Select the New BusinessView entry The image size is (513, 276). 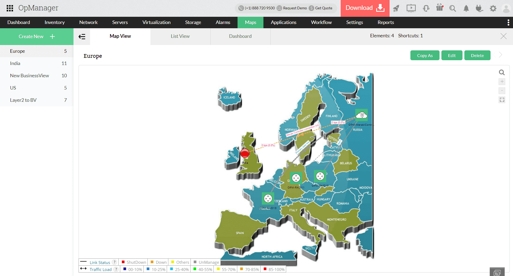pyautogui.click(x=37, y=76)
